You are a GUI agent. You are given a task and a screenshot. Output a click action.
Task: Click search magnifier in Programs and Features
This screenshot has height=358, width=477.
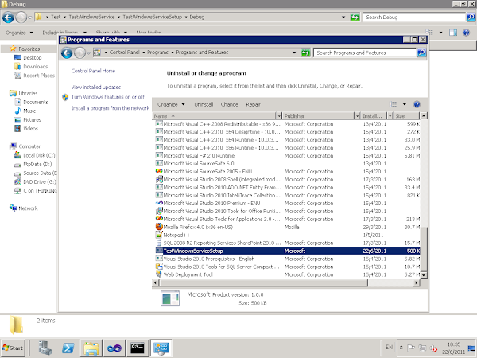(421, 53)
